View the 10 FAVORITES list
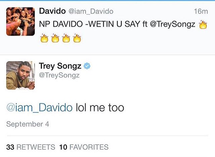This screenshot has height=157, width=215. click(84, 147)
